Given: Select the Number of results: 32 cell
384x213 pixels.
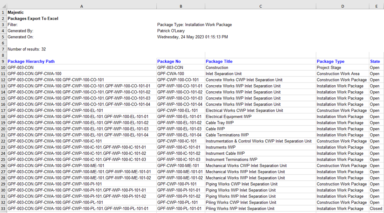Looking at the screenshot, I should [82, 49].
